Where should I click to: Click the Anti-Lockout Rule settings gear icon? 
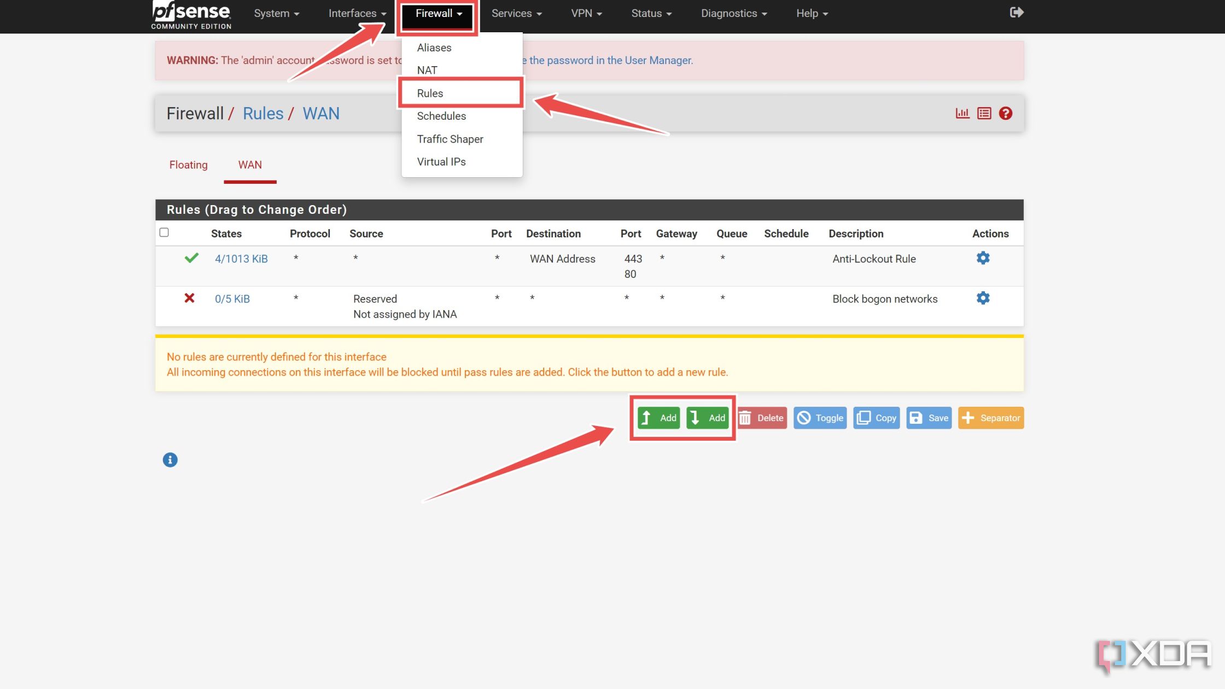click(x=983, y=258)
